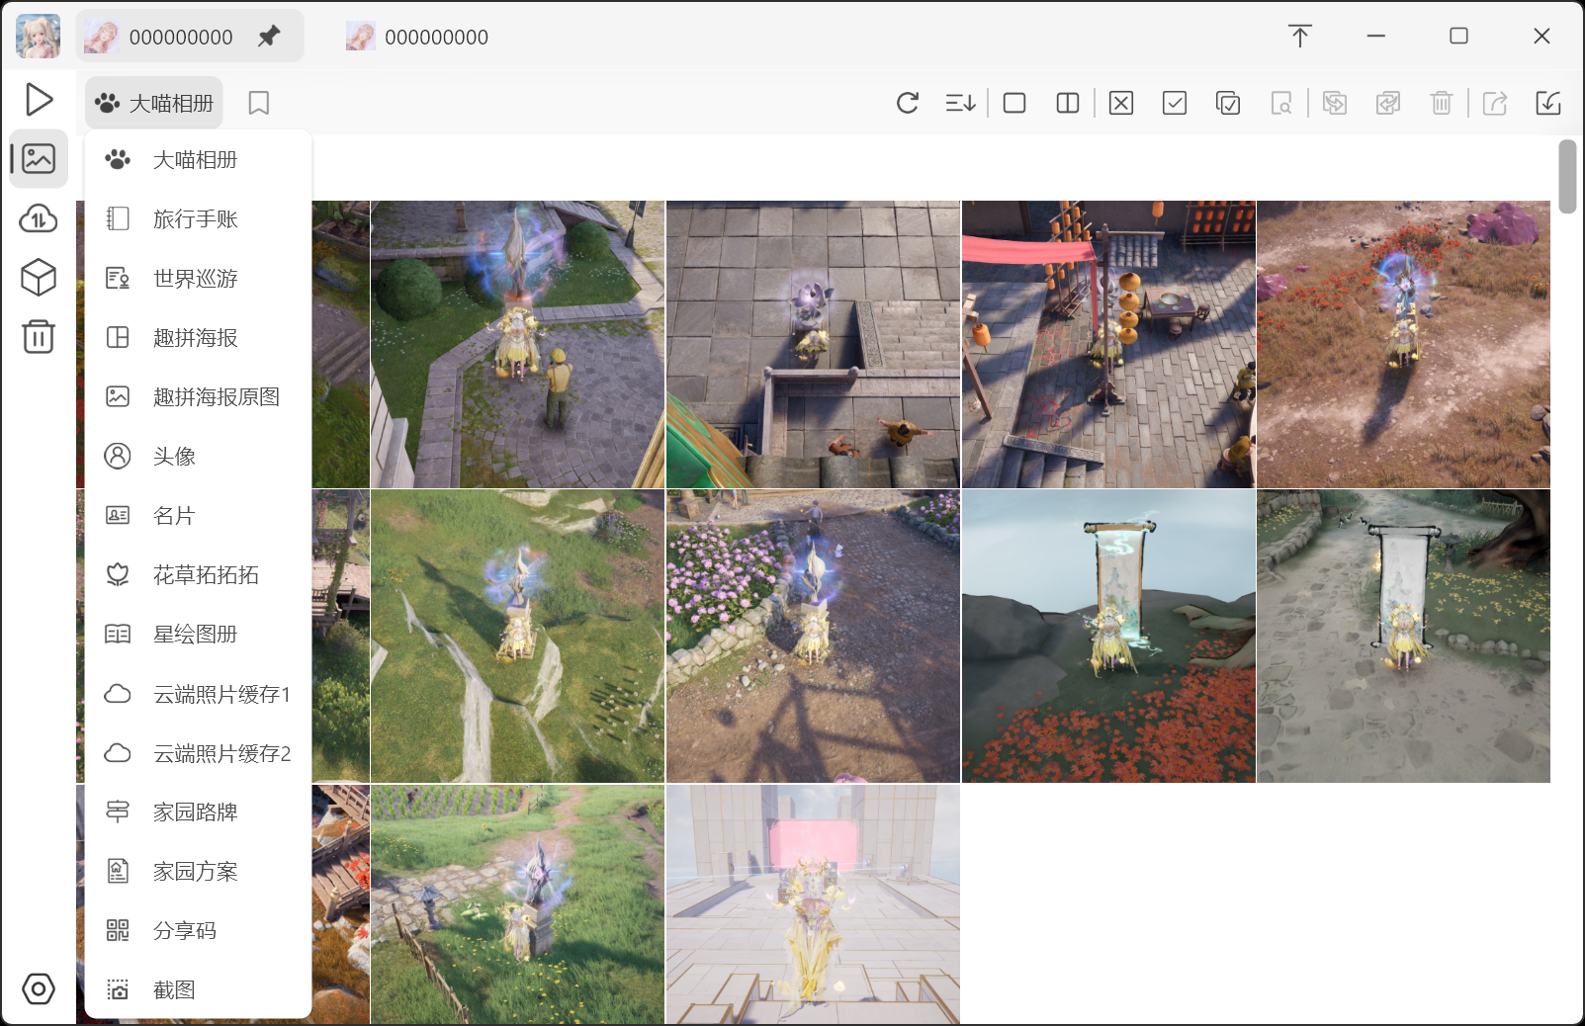Click the import arrow icon in toolbar
This screenshot has width=1585, height=1026.
coord(1548,103)
